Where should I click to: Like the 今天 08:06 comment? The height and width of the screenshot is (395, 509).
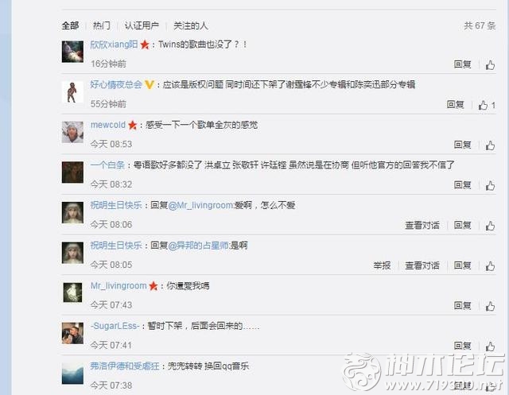490,226
